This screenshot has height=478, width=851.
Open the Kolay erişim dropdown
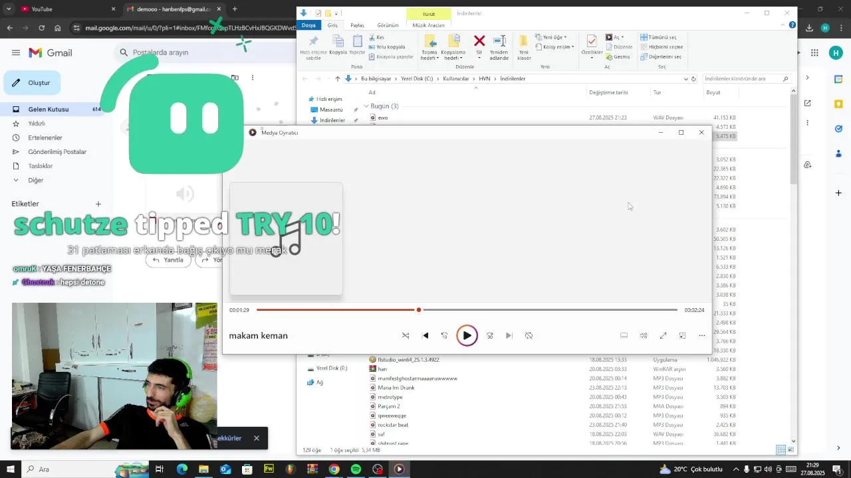tap(554, 47)
